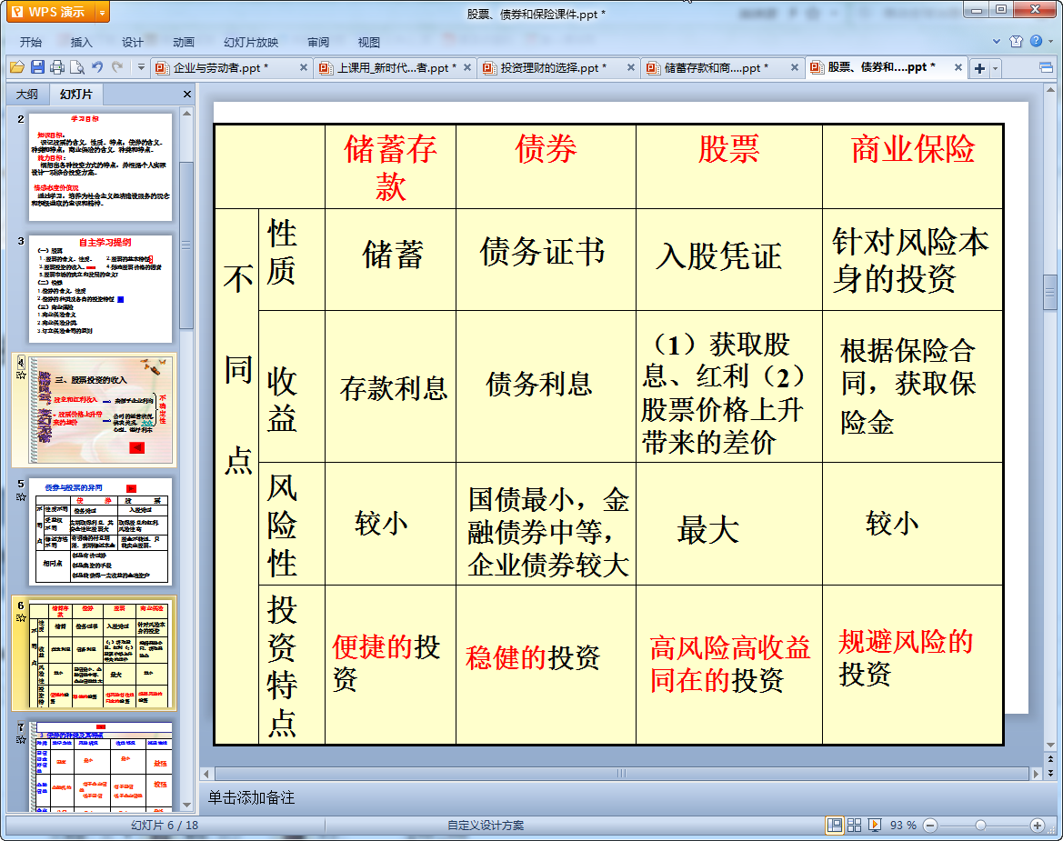
Task: Open the 审阅 ribbon tab
Action: 318,42
